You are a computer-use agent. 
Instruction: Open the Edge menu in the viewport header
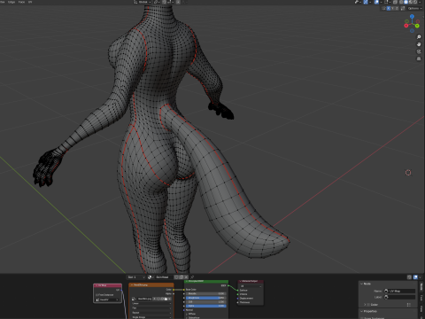[x=12, y=2]
